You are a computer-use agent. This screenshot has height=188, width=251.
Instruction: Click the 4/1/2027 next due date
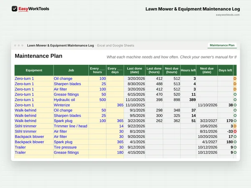pos(210,142)
